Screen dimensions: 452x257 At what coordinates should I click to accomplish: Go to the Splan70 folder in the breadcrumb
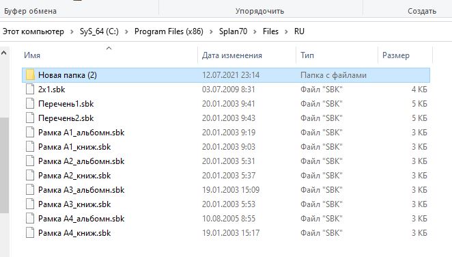pos(233,31)
